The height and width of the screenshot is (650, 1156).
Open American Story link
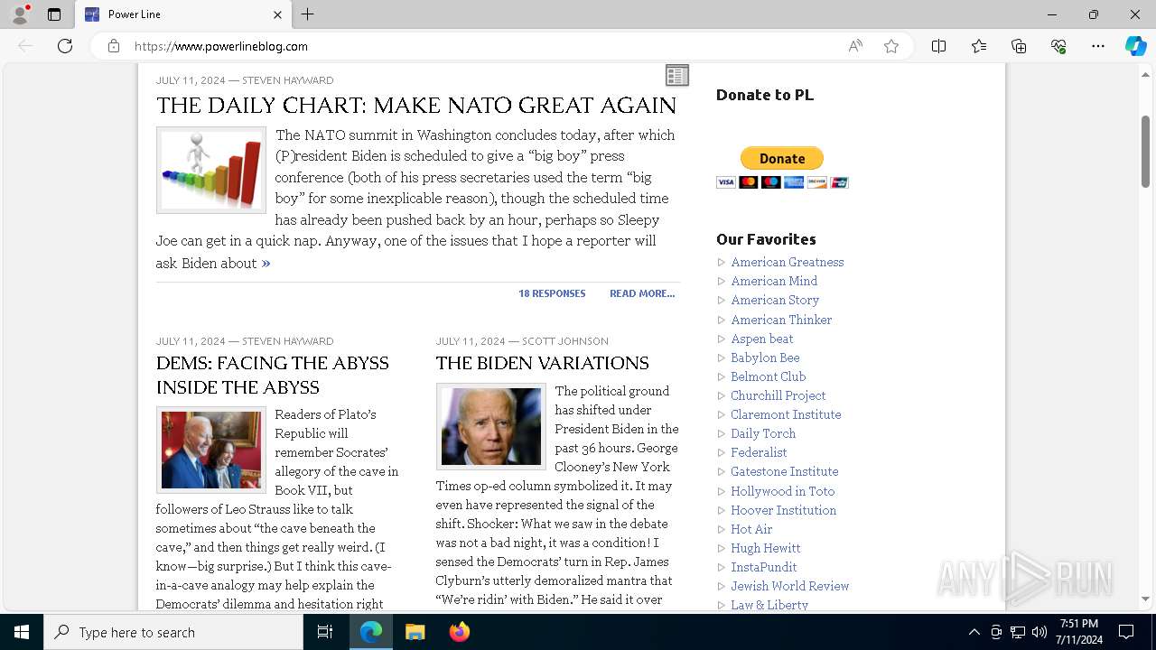click(x=775, y=300)
